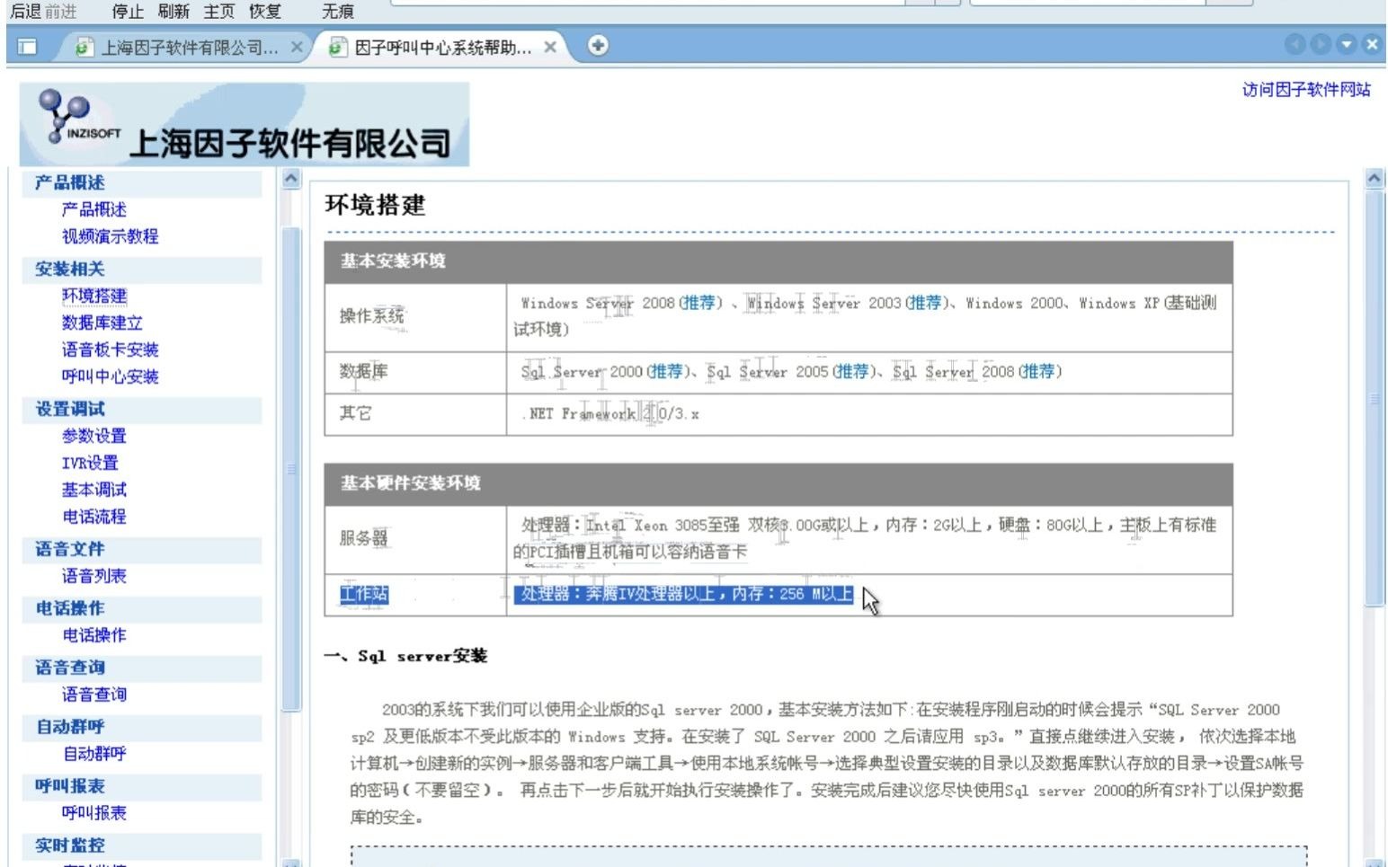
Task: Click the main content vertical scrollbar thumb
Action: [x=1375, y=399]
